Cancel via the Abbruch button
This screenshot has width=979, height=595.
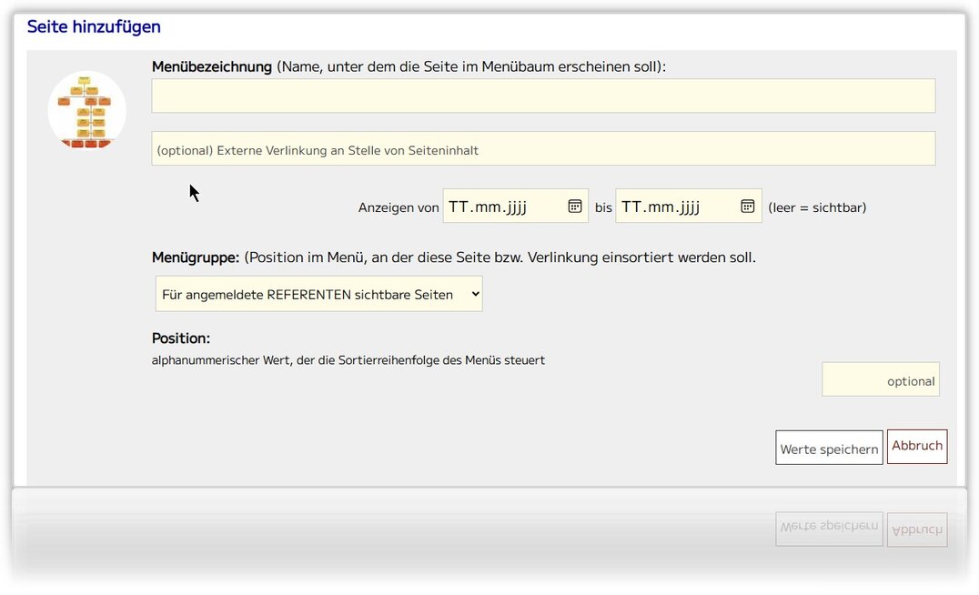click(x=917, y=447)
